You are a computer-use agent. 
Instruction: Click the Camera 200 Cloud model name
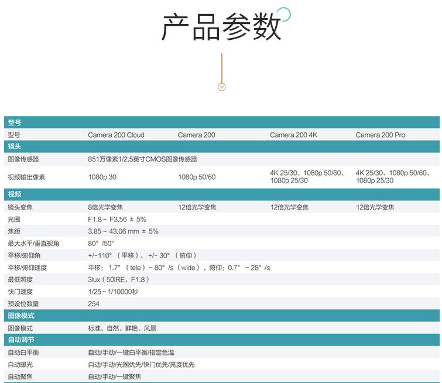[116, 135]
